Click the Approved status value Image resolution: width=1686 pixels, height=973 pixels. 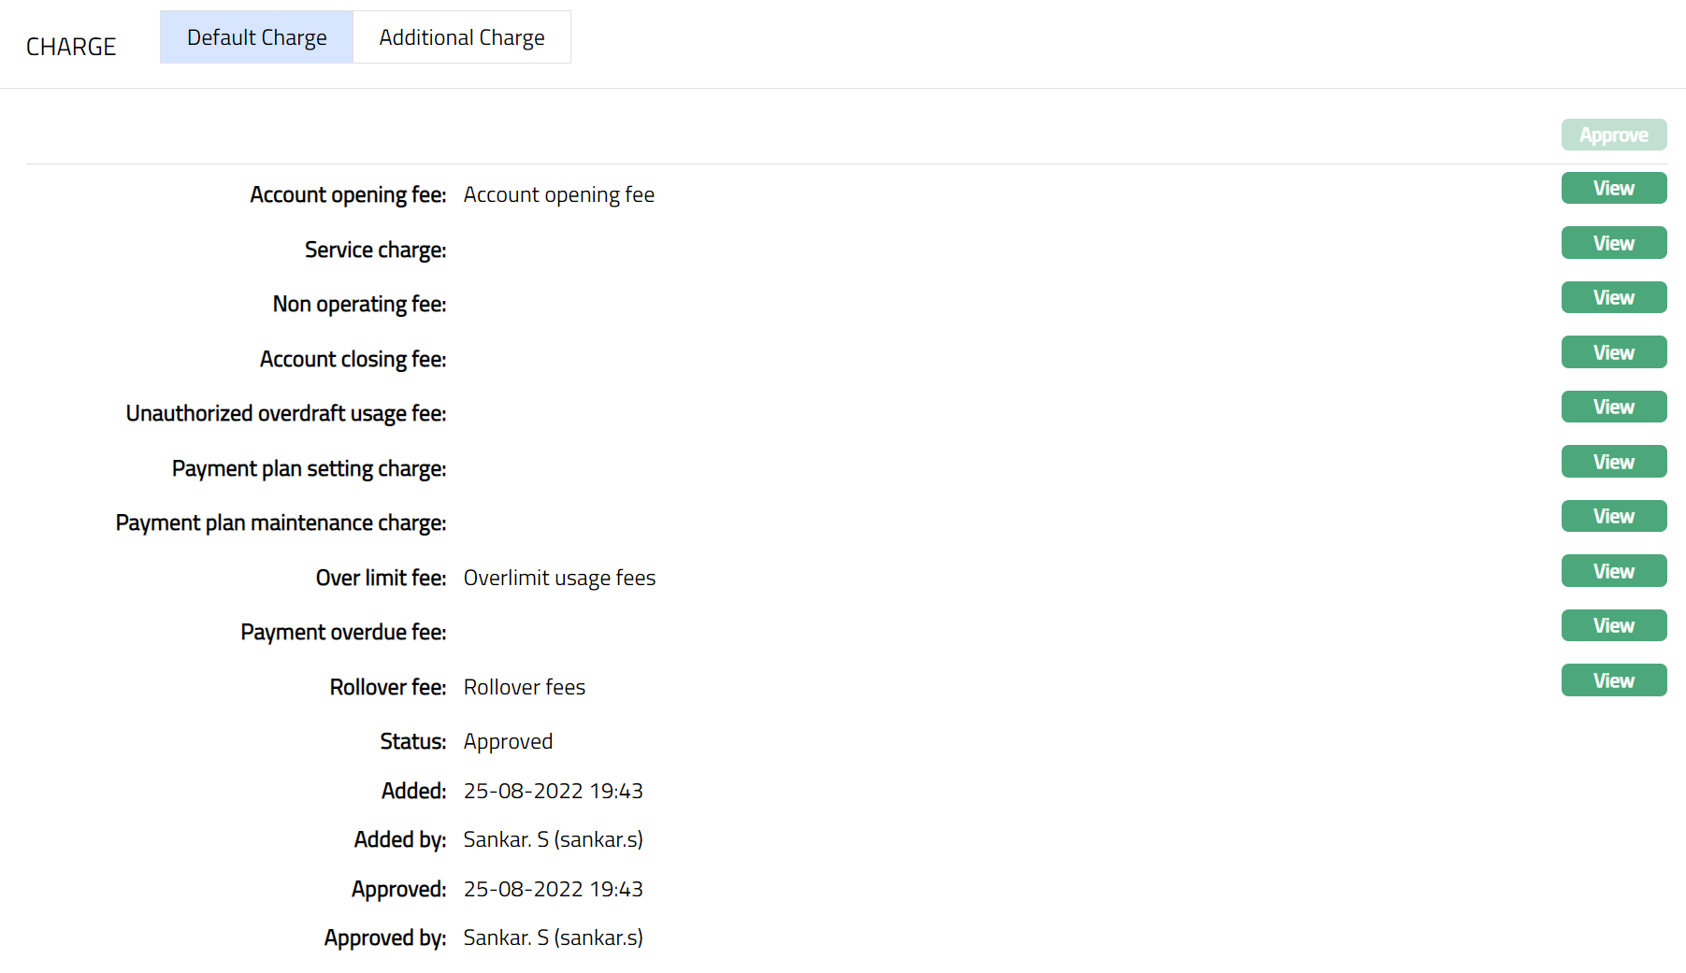[x=508, y=741]
